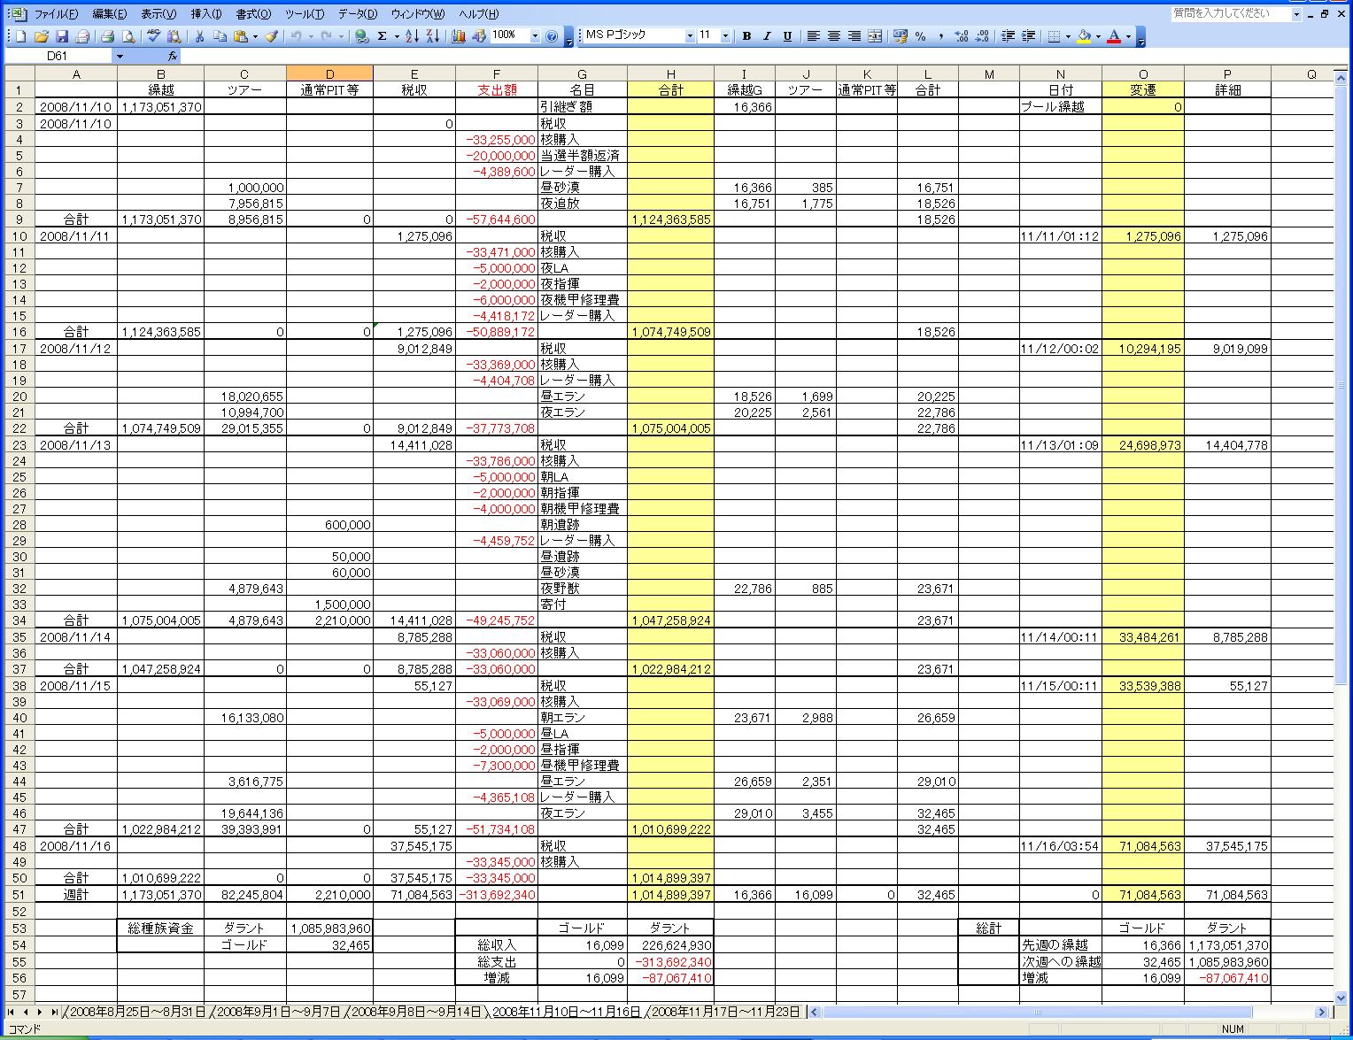Apply red font color A
The height and width of the screenshot is (1040, 1353).
[1114, 36]
